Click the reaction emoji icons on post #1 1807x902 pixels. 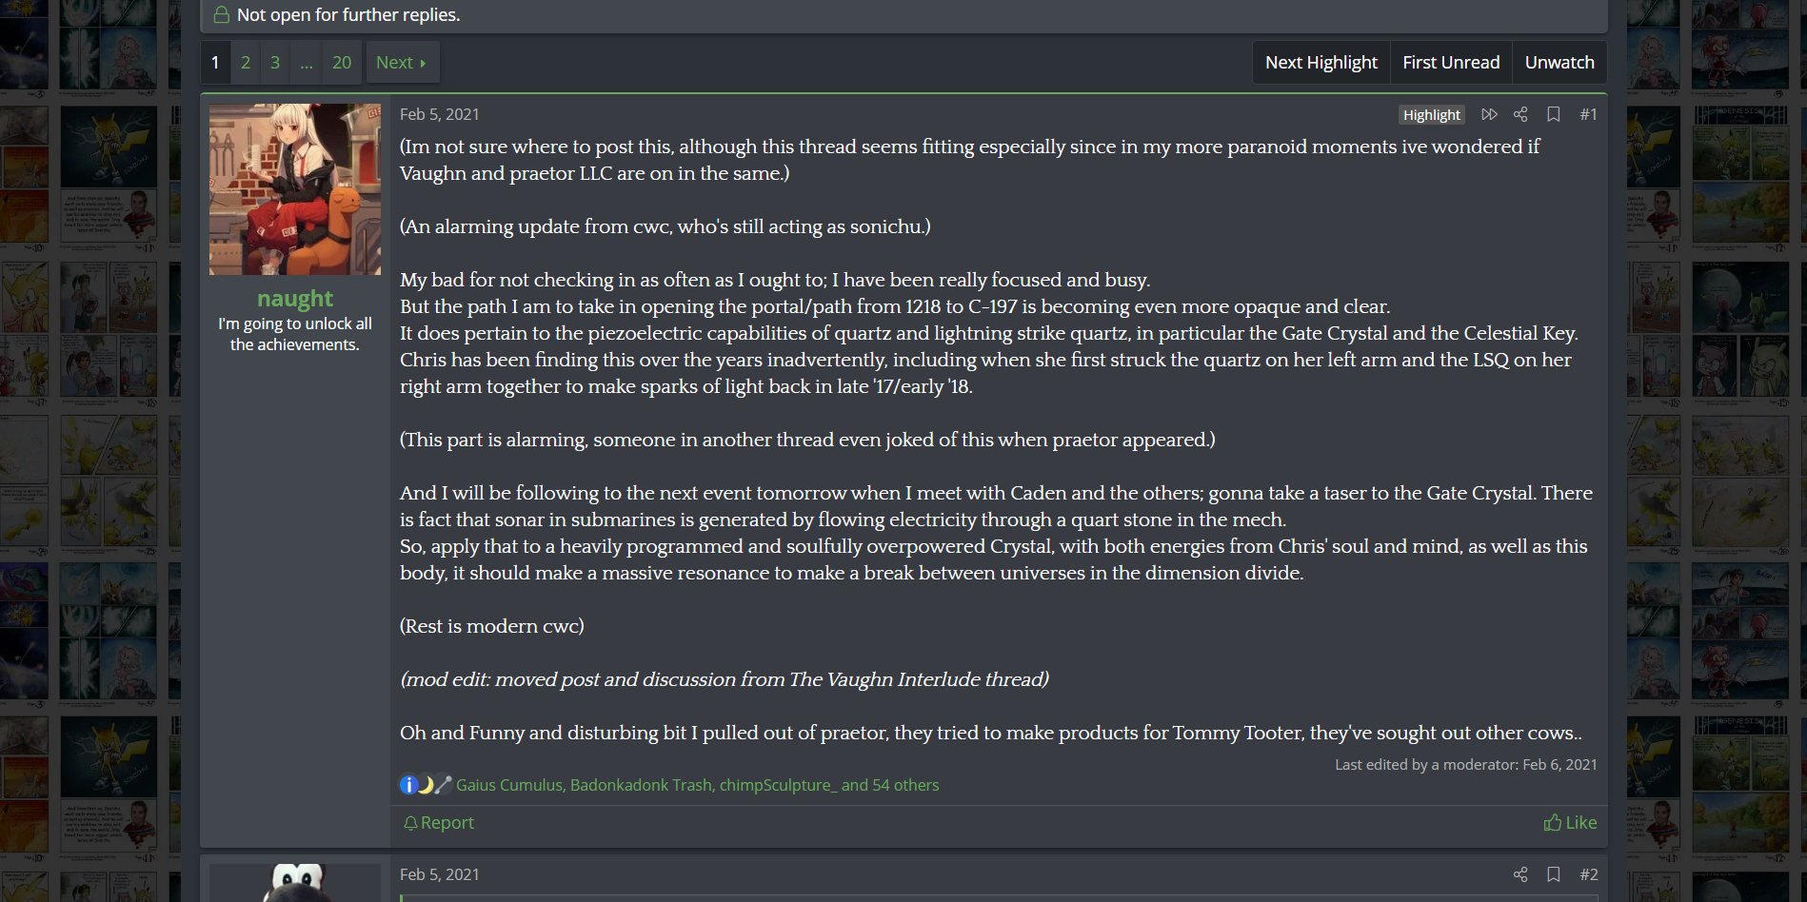(426, 785)
